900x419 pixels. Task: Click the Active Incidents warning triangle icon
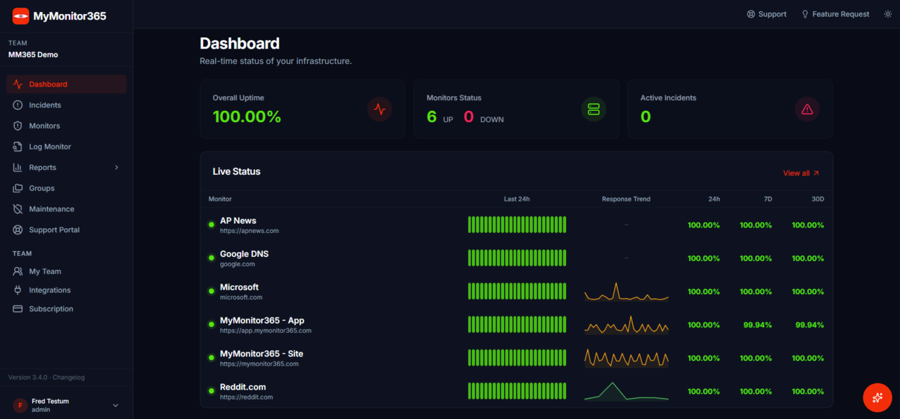[x=807, y=109]
